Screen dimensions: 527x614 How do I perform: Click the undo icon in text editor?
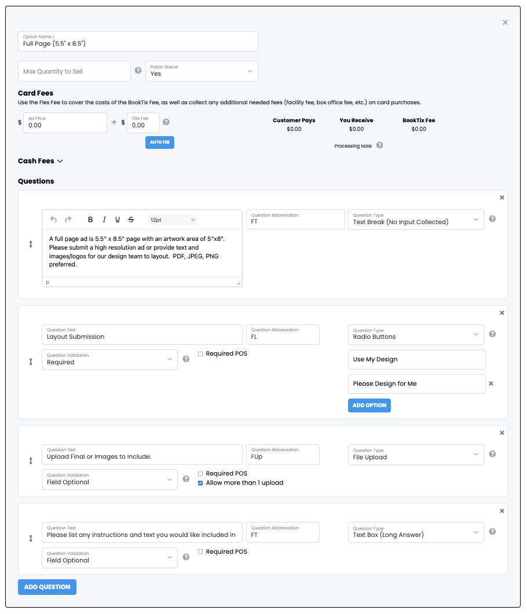pyautogui.click(x=54, y=220)
